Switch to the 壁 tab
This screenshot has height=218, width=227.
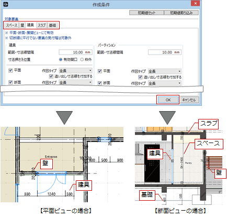pos(22,25)
